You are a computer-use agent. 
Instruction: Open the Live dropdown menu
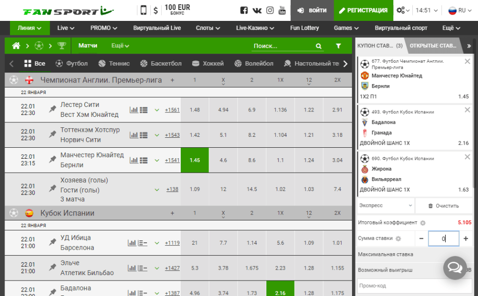(66, 28)
